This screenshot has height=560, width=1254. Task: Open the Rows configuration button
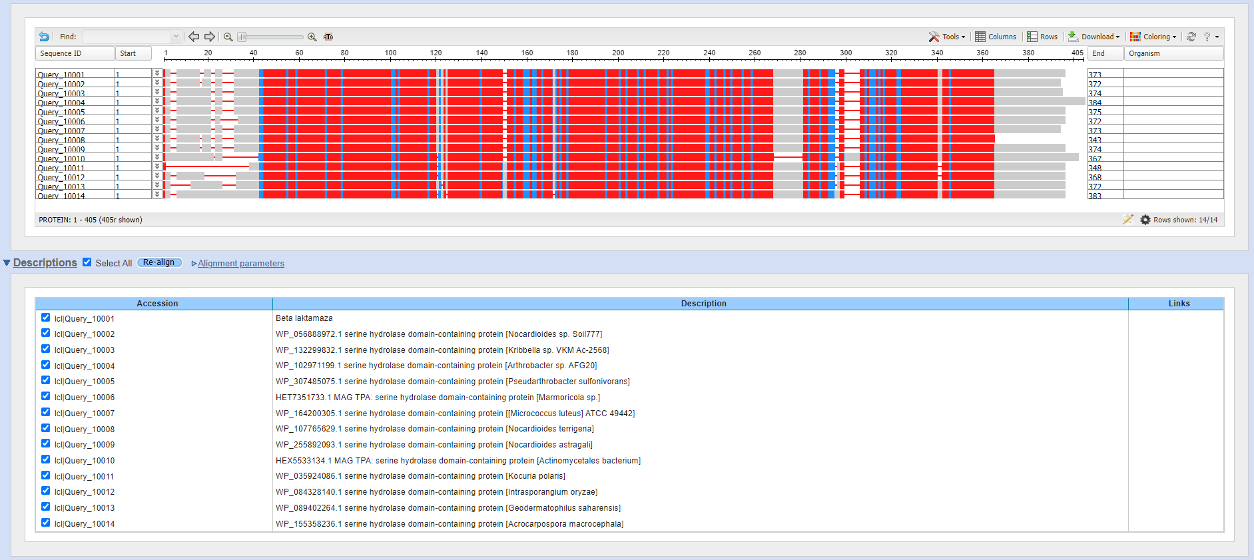point(1042,37)
